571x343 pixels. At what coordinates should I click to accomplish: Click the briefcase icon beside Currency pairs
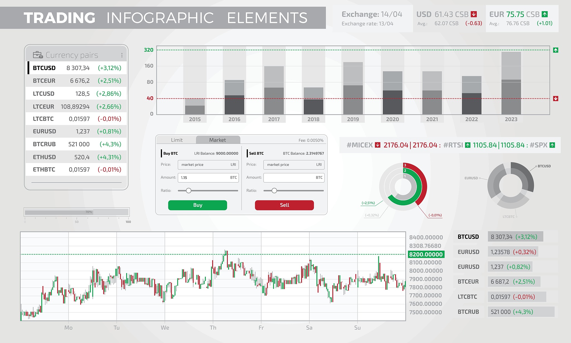pyautogui.click(x=38, y=55)
